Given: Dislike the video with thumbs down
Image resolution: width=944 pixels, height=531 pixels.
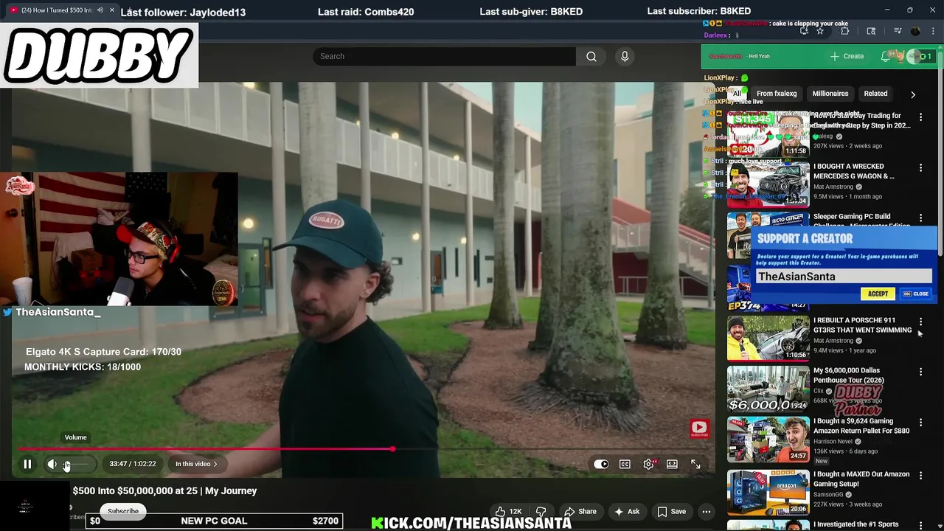Looking at the screenshot, I should point(541,511).
